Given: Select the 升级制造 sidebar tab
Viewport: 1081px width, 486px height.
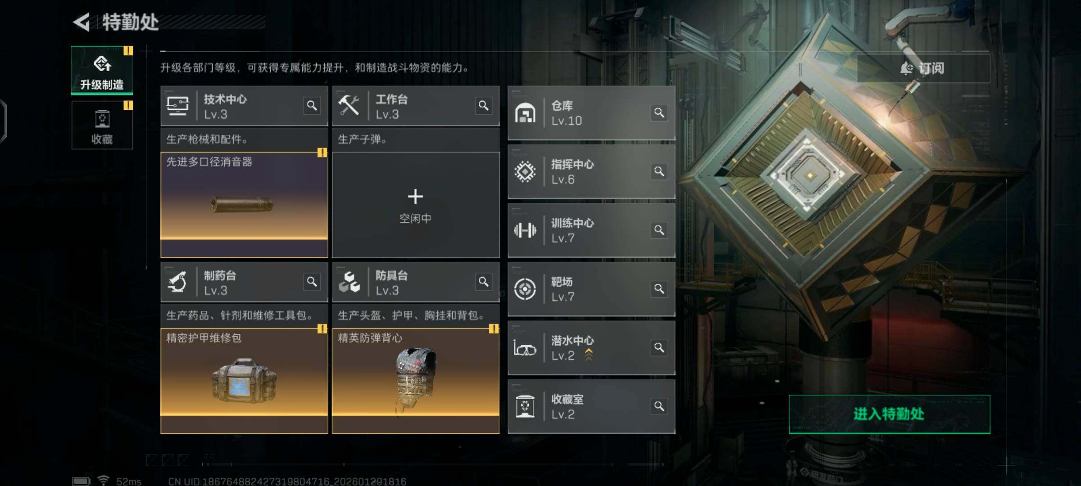Looking at the screenshot, I should pos(102,70).
